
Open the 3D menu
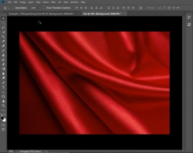click(60, 2)
